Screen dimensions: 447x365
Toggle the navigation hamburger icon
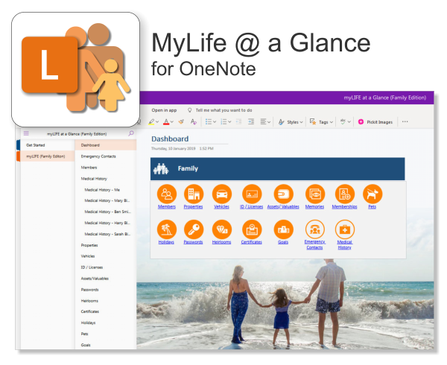click(26, 133)
